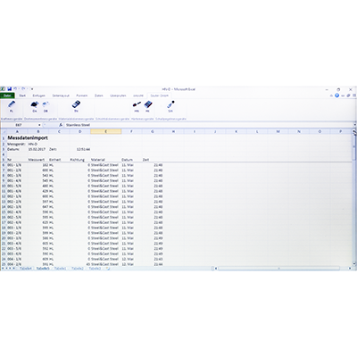Expand the formula bar with arrow
The width and height of the screenshot is (357, 357).
(x=354, y=125)
